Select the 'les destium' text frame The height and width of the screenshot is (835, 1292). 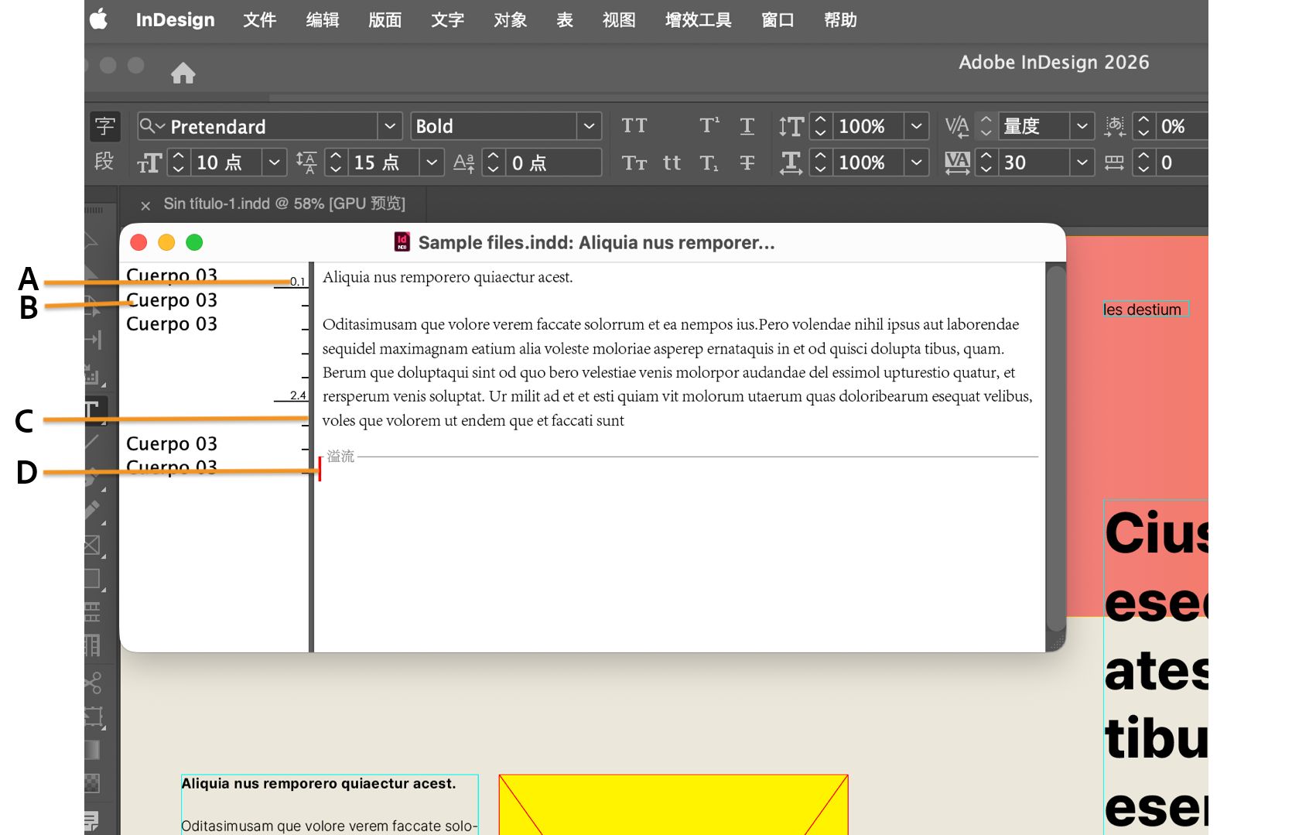1146,310
